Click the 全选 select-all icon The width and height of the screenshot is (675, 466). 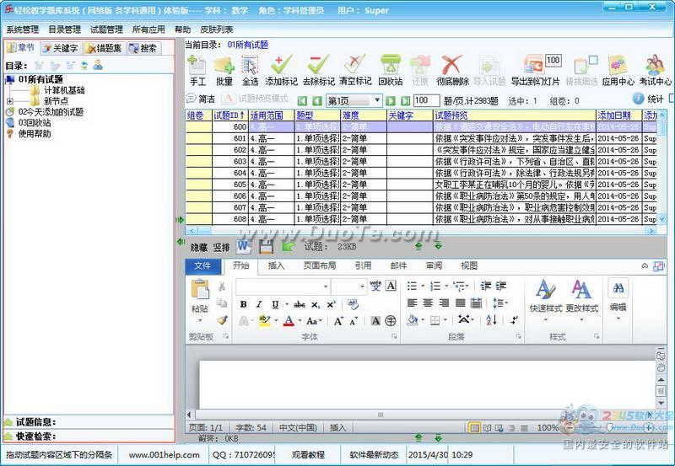pyautogui.click(x=250, y=66)
